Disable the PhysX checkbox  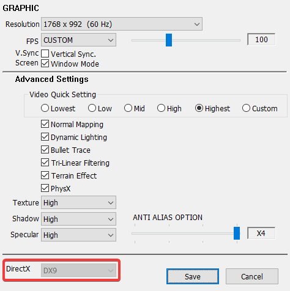pyautogui.click(x=45, y=188)
